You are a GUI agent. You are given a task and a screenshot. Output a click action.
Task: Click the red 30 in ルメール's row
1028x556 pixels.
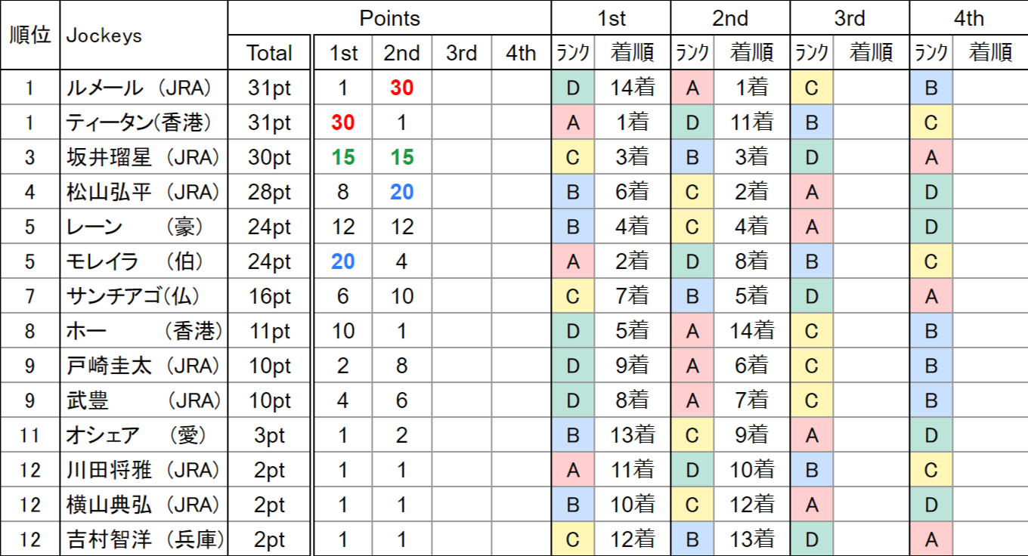401,88
